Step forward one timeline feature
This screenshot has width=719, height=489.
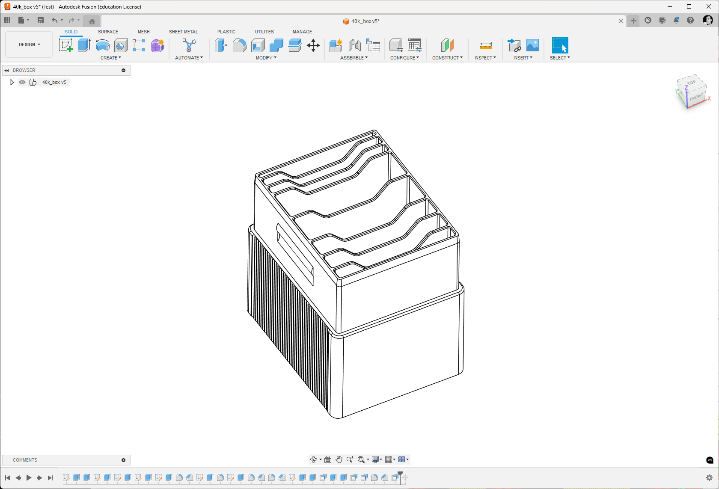pos(39,478)
